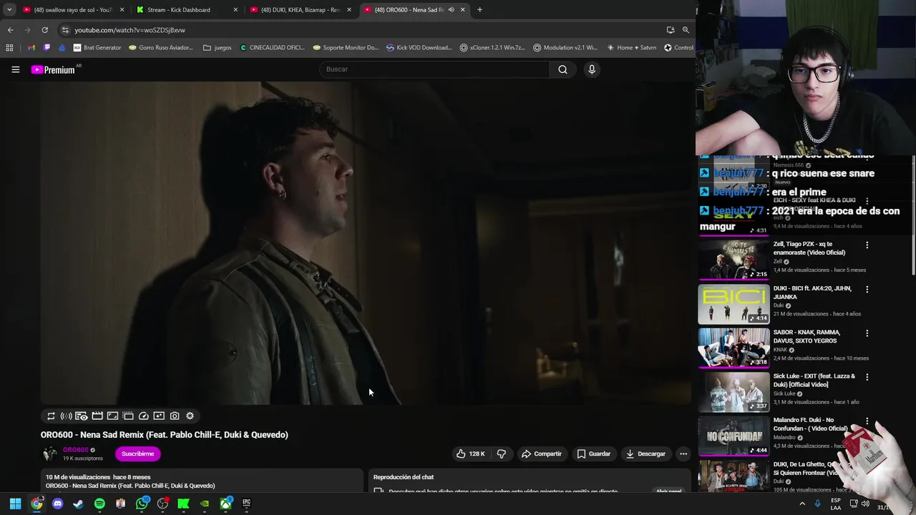916x515 pixels.
Task: Open the YouTube hamburger guide menu
Action: (x=15, y=69)
